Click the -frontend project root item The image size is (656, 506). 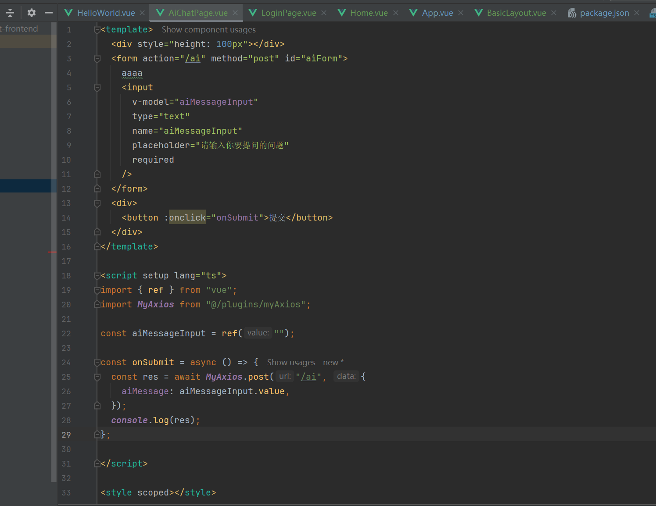(19, 29)
